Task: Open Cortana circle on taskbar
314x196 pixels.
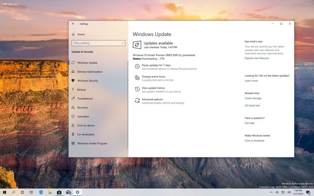Action: coord(22,193)
